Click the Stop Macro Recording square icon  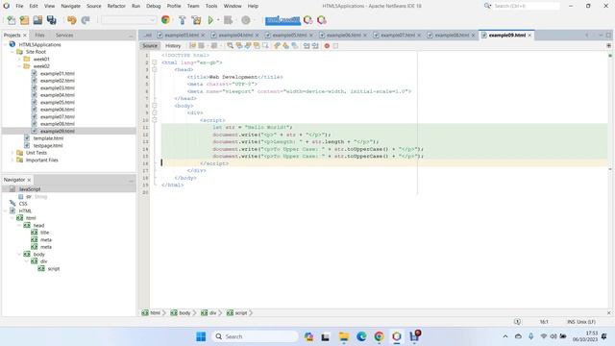335,46
